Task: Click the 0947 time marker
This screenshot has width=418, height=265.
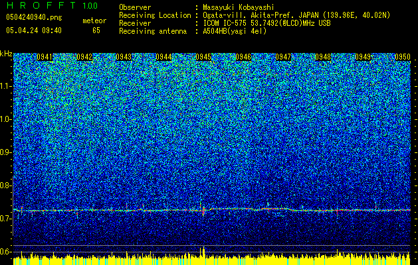Action: pos(283,57)
